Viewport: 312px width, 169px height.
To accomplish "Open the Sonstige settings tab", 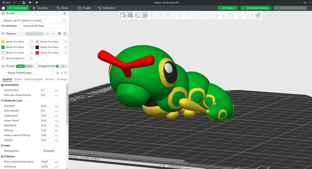I will (62, 79).
